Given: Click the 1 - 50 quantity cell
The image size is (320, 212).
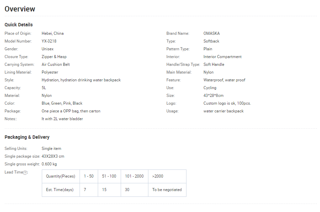Looking at the screenshot, I should click(89, 176).
